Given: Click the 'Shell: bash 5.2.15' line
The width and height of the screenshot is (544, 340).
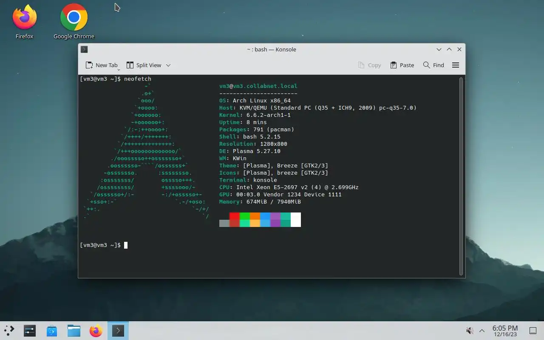Looking at the screenshot, I should (x=250, y=137).
